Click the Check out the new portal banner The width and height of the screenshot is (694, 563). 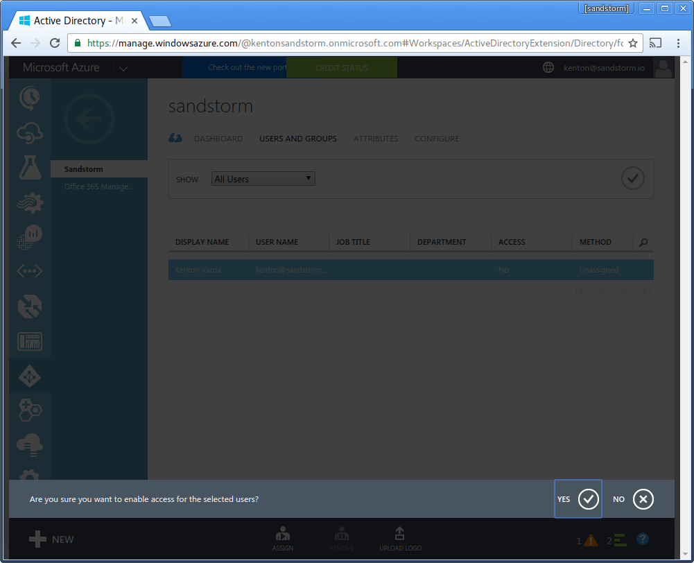tap(234, 67)
